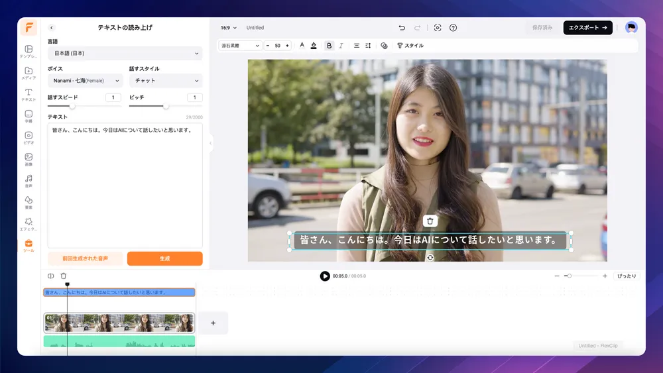Viewport: 663px width, 373px height.
Task: Open the Style (スタイル) text options
Action: click(x=410, y=46)
